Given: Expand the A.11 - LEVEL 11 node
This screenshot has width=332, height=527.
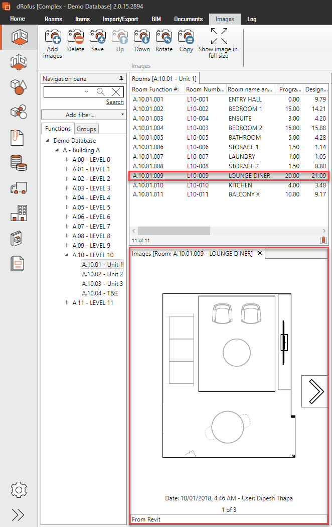Looking at the screenshot, I should coord(68,303).
